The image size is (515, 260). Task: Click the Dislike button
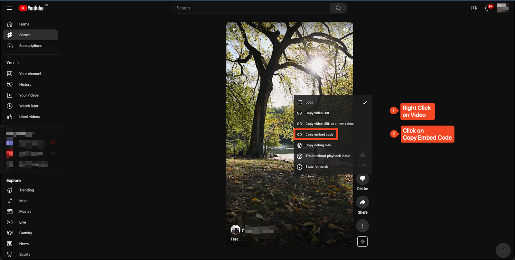pyautogui.click(x=362, y=179)
